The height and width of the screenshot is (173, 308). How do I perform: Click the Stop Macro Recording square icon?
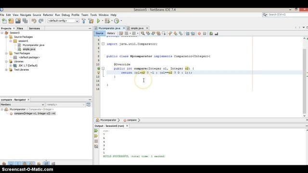coord(205,34)
